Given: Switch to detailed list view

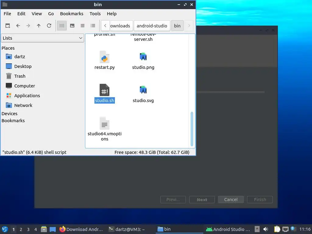Looking at the screenshot, I should click(93, 26).
